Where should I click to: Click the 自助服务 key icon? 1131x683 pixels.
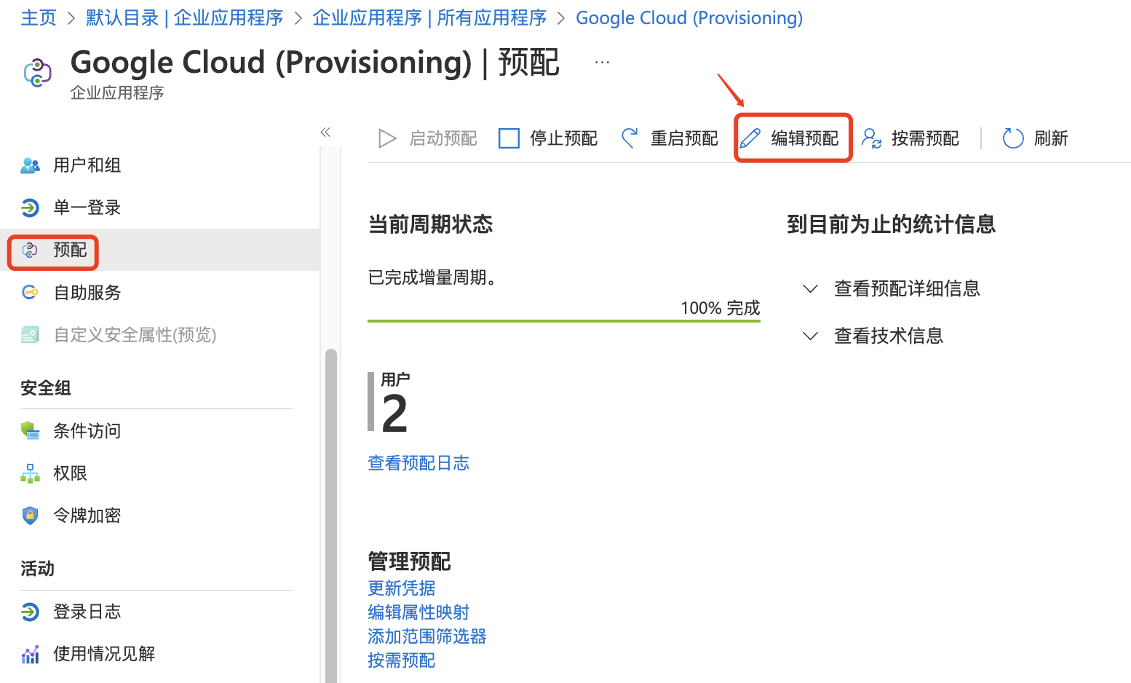[x=30, y=293]
